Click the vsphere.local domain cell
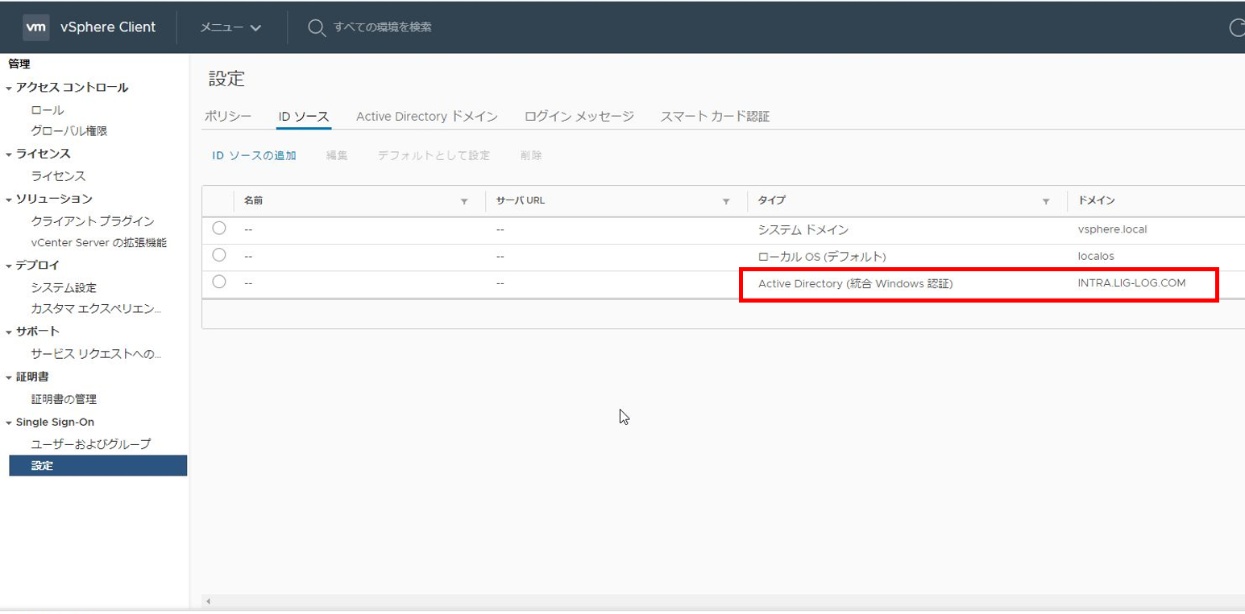Viewport: 1245px width, 614px height. (1112, 229)
